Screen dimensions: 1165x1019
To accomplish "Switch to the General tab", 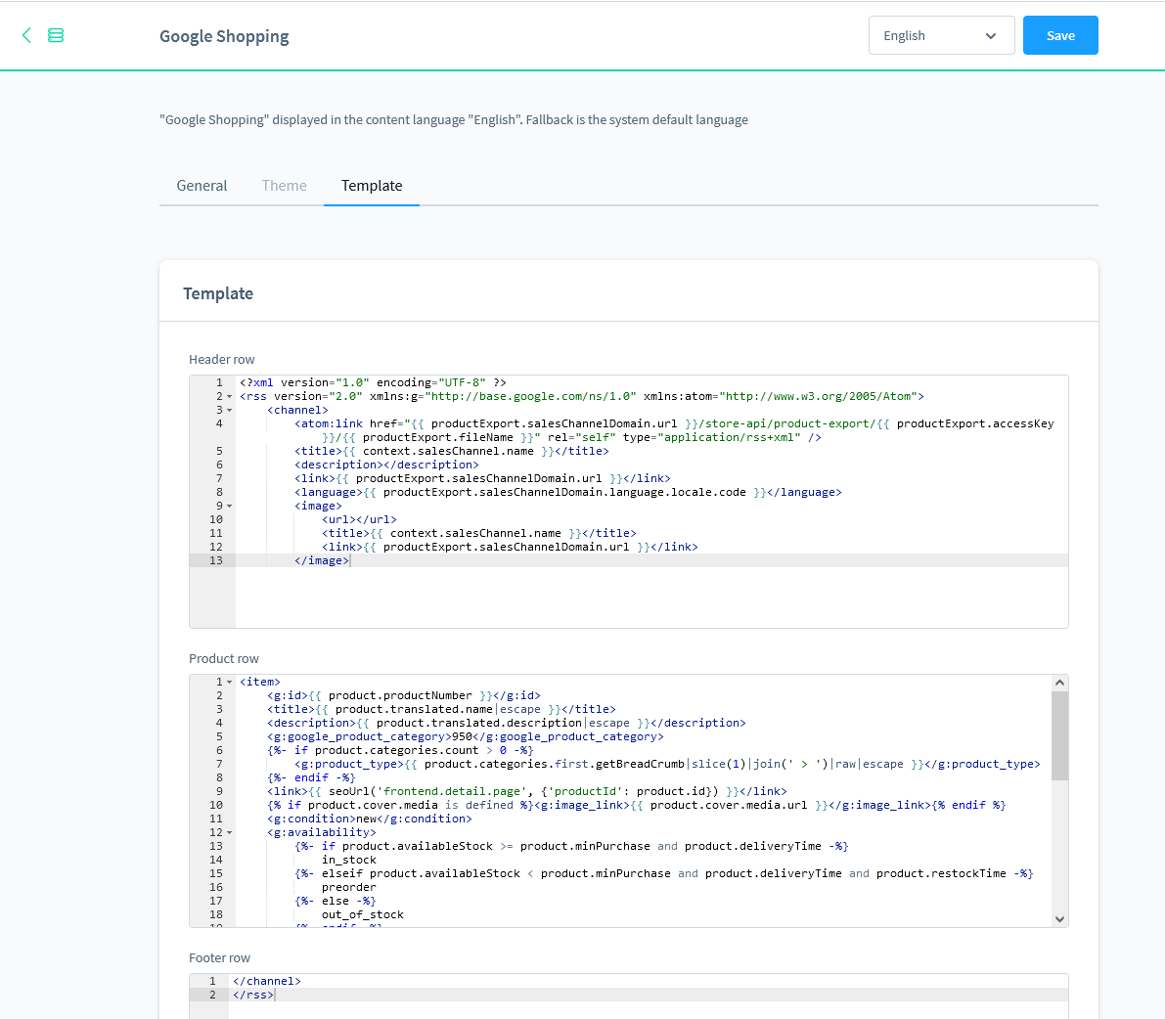I will (202, 186).
